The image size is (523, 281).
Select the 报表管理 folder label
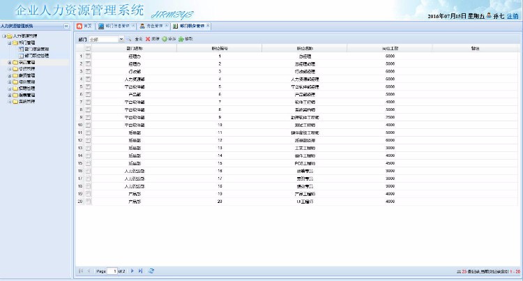click(26, 95)
